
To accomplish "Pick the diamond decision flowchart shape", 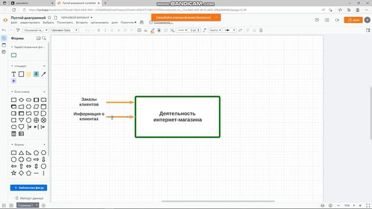I will point(22,100).
